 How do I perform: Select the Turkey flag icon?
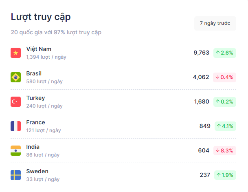(16, 102)
